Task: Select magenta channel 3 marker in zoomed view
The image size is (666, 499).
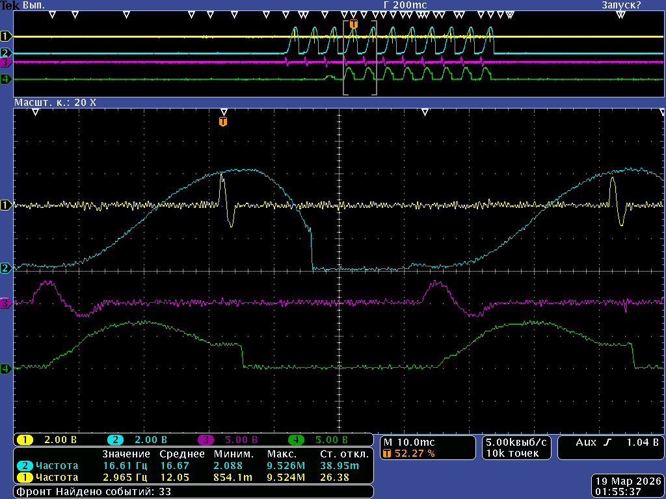Action: [7, 303]
